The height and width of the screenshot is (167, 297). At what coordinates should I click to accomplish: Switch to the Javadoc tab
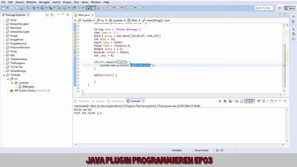[x=98, y=101]
